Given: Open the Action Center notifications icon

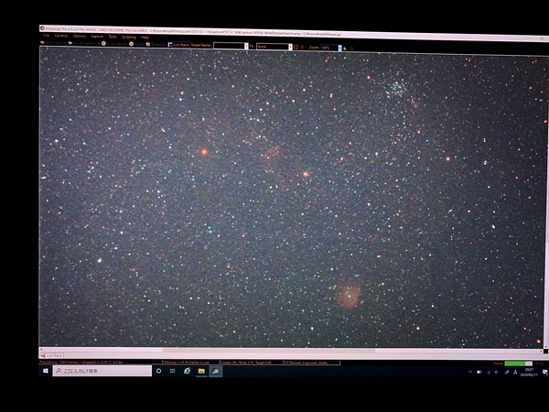Looking at the screenshot, I should [x=544, y=372].
